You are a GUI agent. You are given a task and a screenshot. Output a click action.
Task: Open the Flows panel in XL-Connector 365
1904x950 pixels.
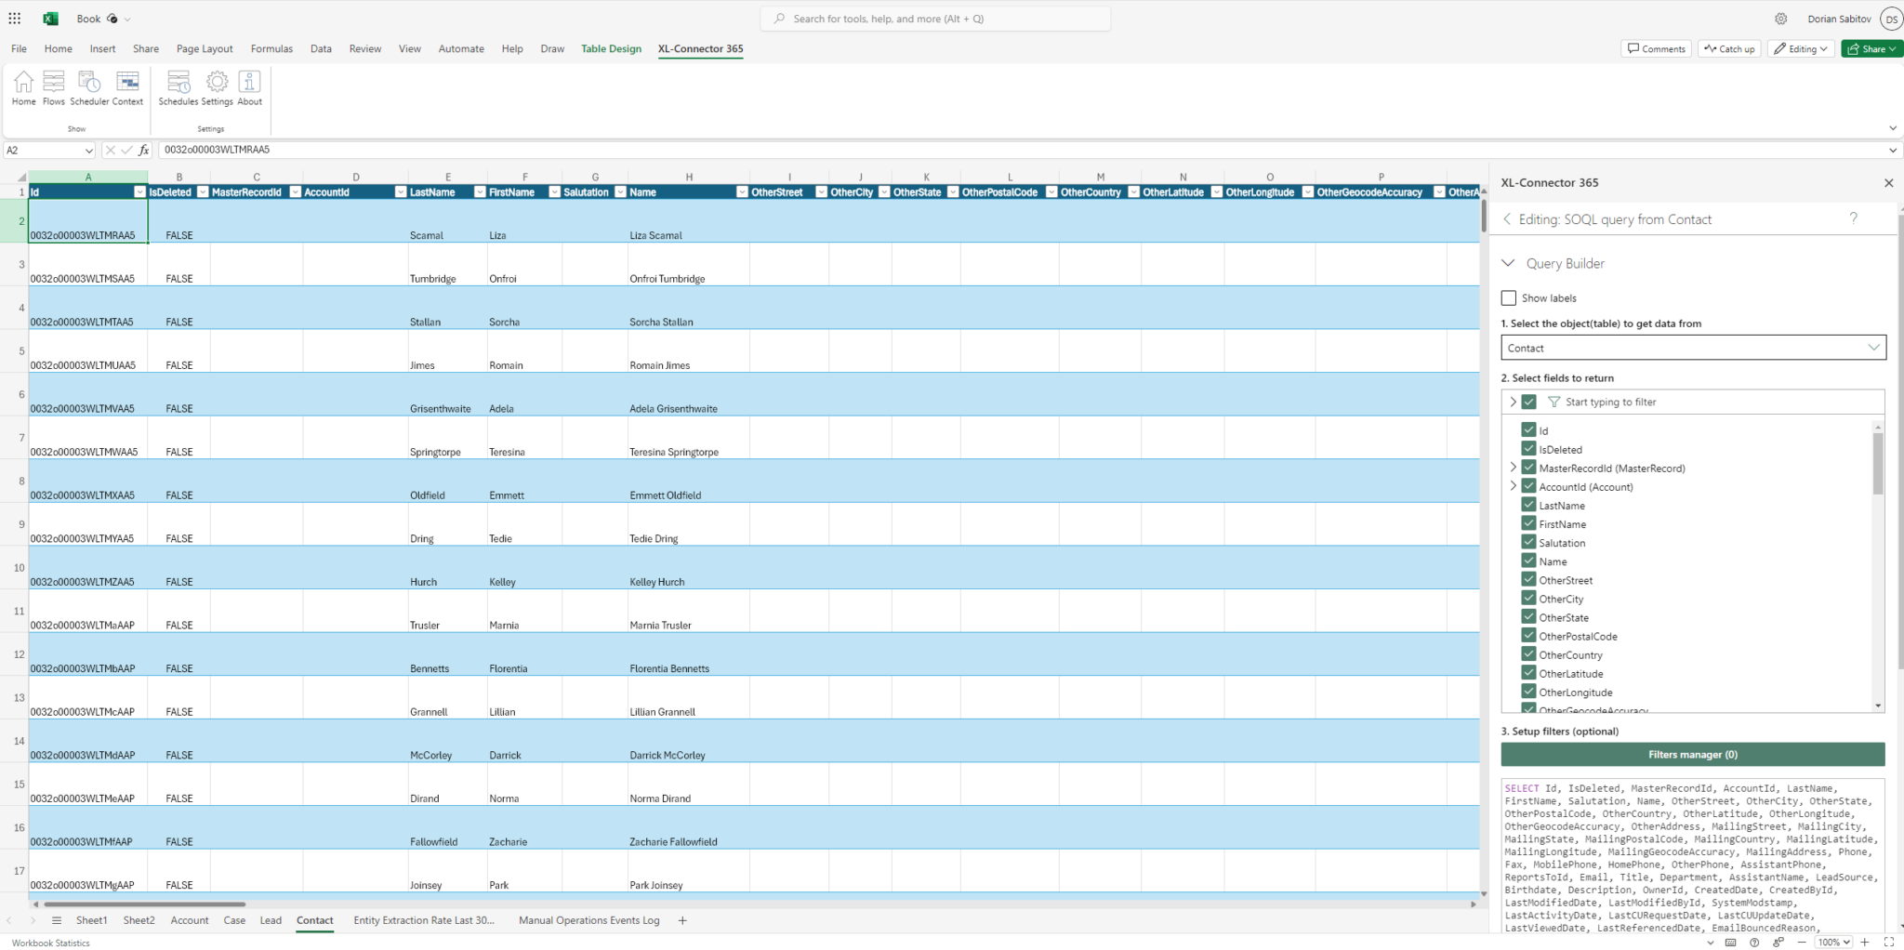[53, 88]
